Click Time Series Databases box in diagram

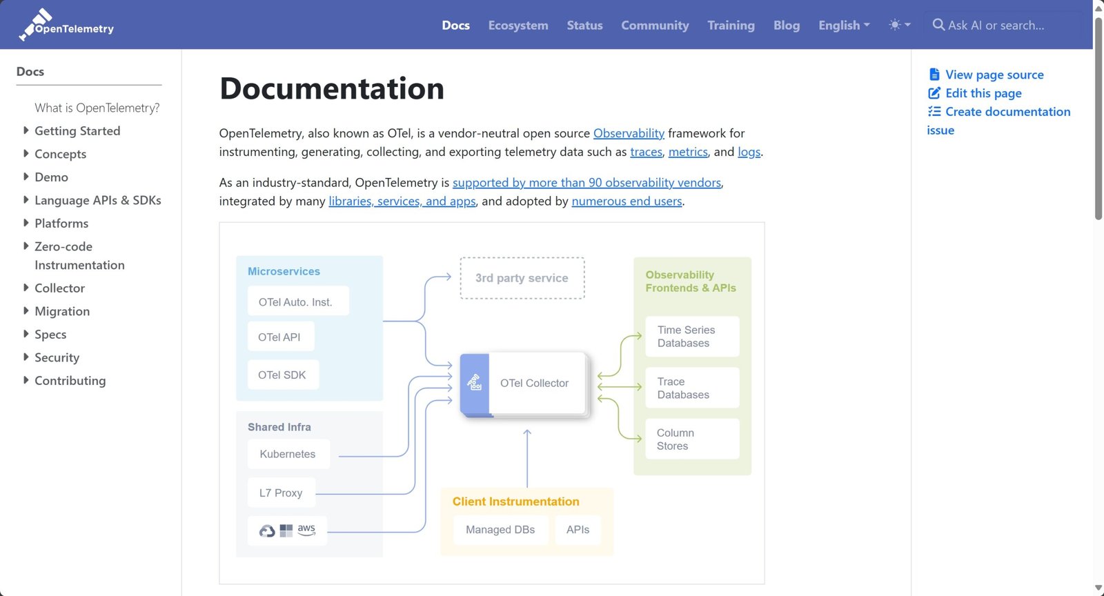tap(692, 337)
